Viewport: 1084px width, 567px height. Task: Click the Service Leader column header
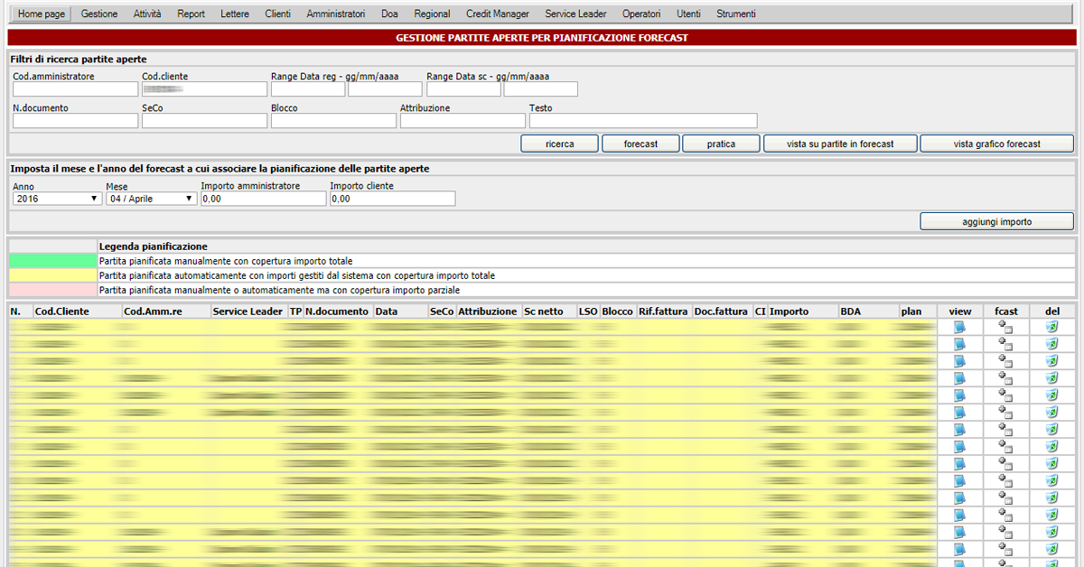point(248,311)
